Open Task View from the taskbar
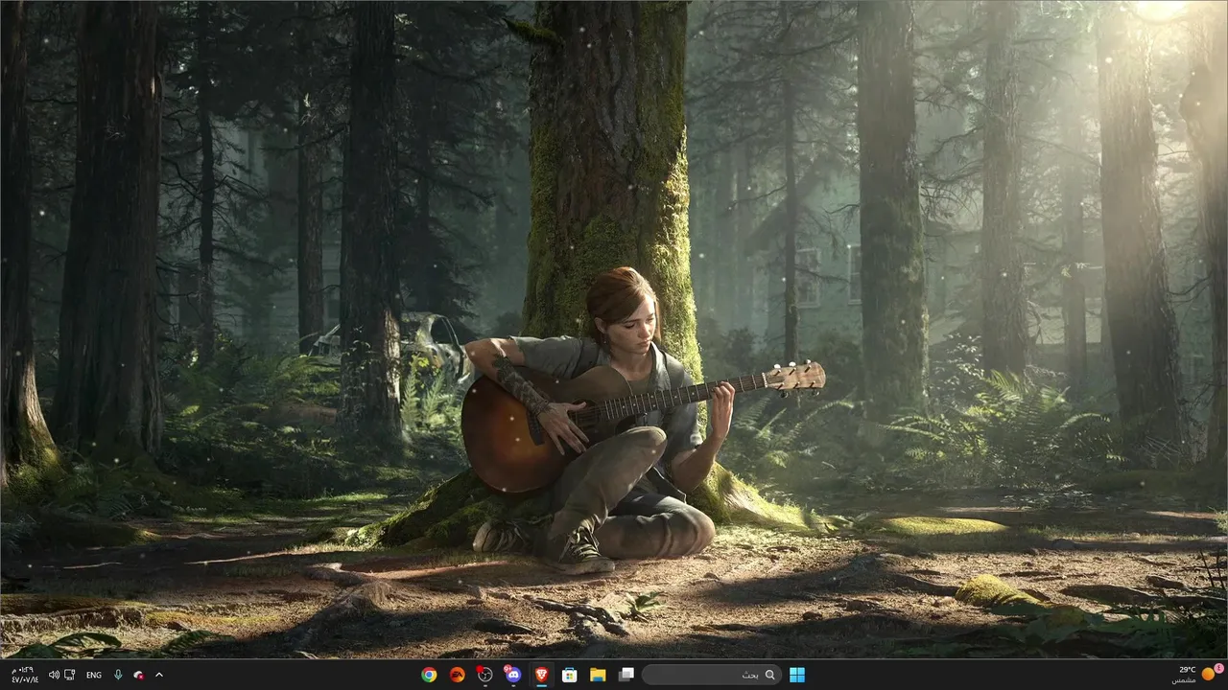1228x690 pixels. pyautogui.click(x=626, y=675)
